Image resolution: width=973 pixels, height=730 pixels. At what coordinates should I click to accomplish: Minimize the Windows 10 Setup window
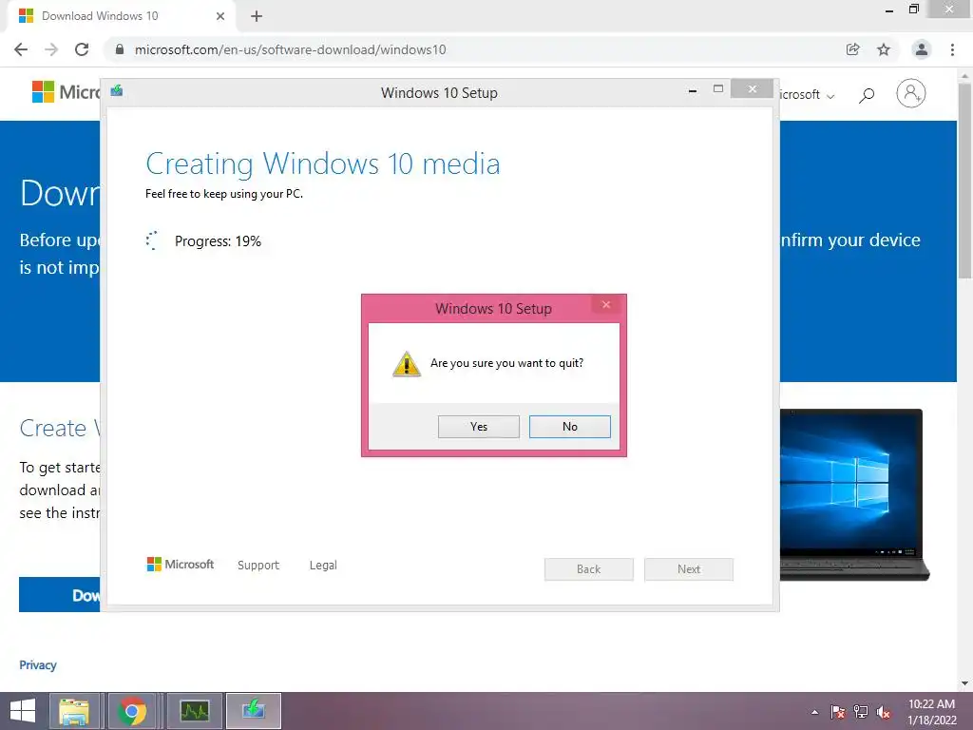point(693,90)
